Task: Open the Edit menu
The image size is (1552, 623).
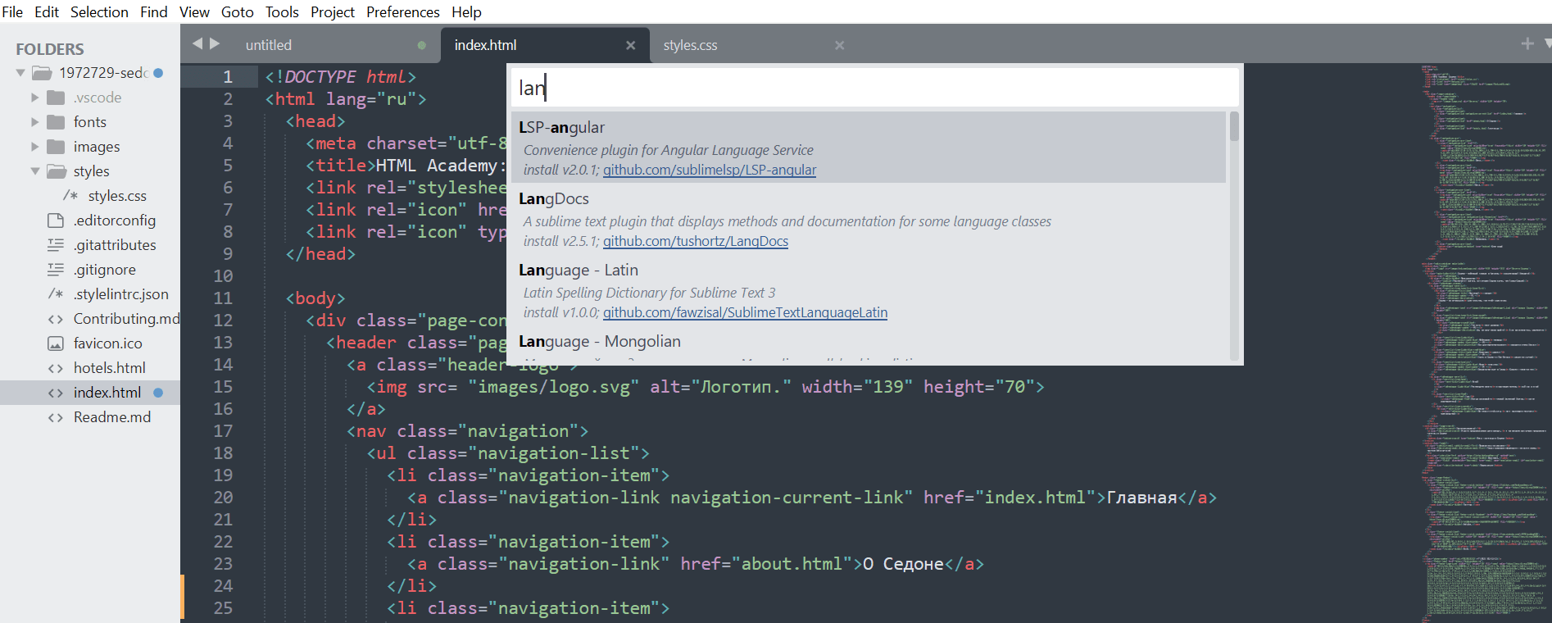Action: pos(47,12)
